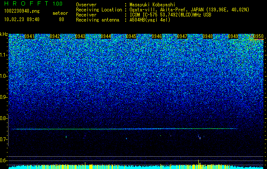Click the 0.9 kHz axis label
Viewport: 267px width, 169px height.
click(3, 97)
